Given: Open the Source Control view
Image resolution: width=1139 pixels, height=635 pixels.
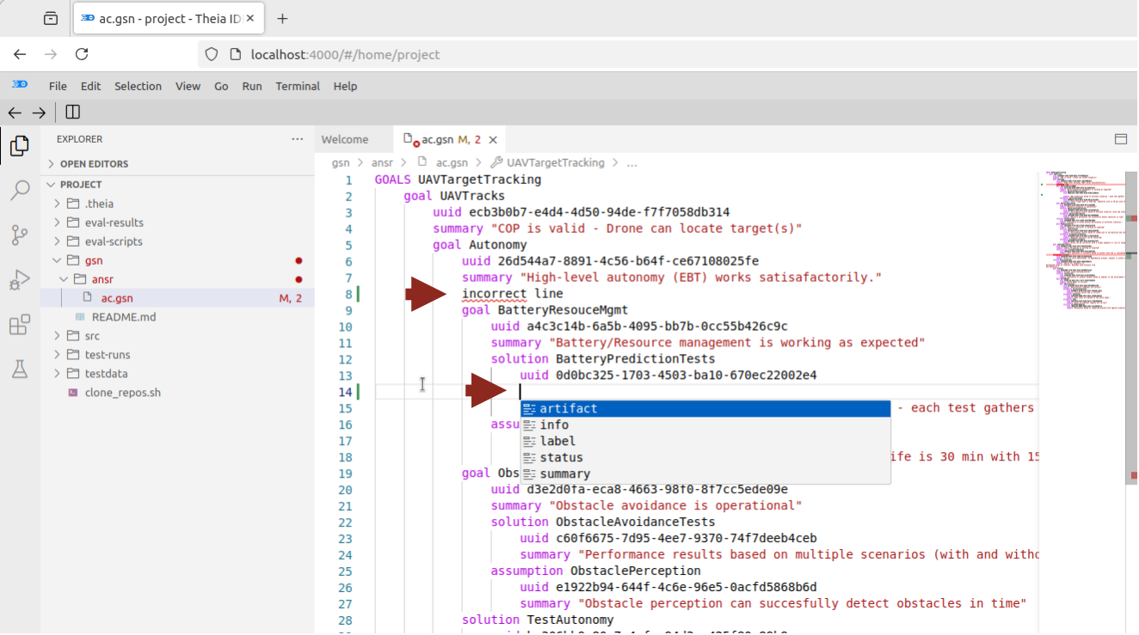Looking at the screenshot, I should point(19,235).
